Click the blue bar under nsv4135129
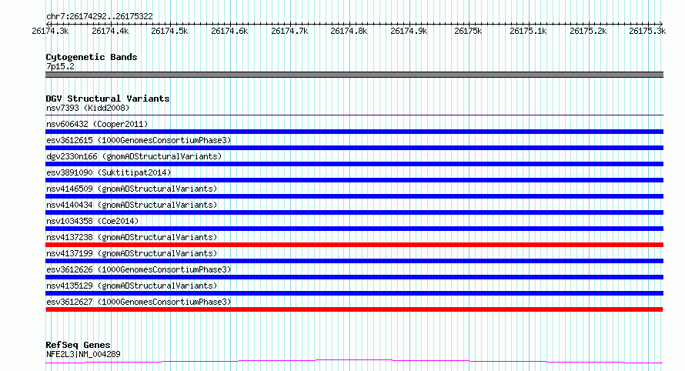 tap(354, 293)
